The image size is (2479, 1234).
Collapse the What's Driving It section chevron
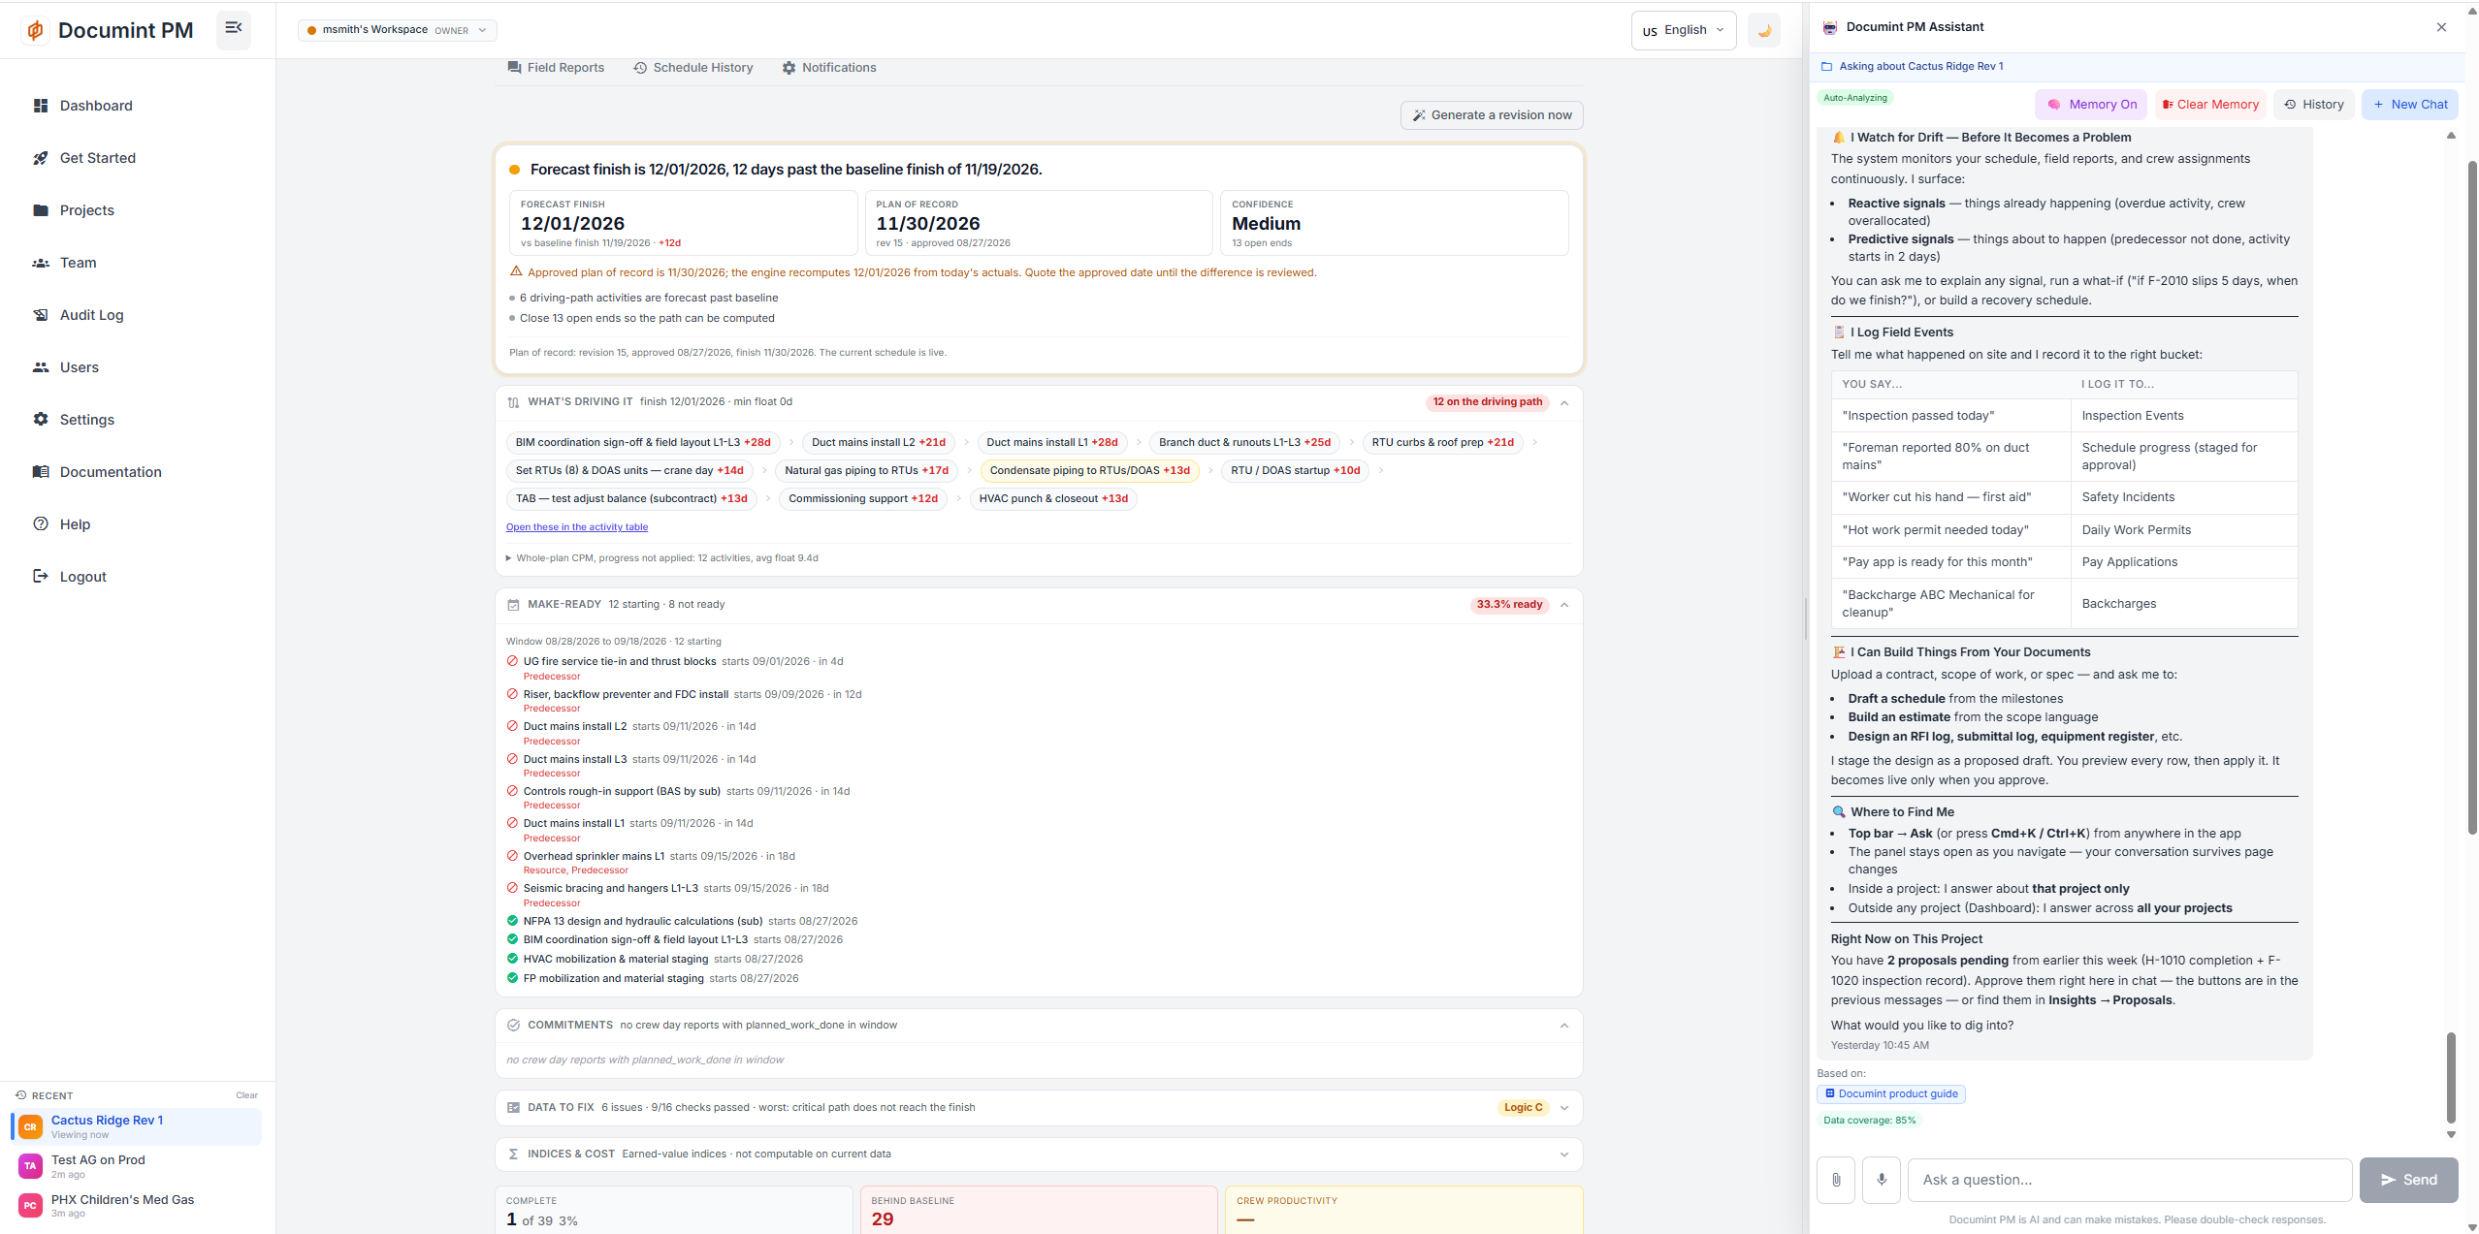[1564, 402]
